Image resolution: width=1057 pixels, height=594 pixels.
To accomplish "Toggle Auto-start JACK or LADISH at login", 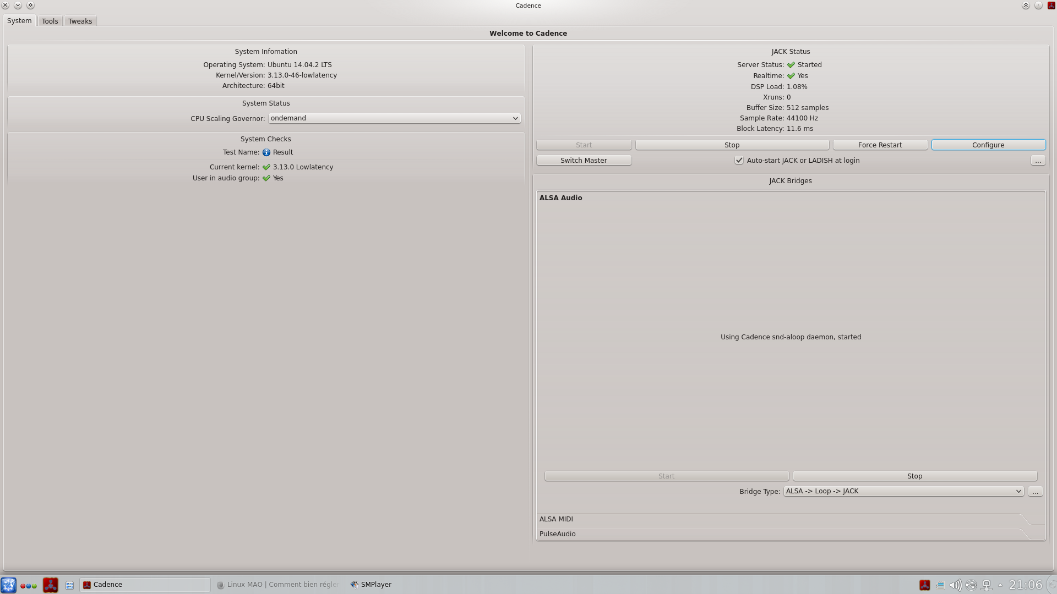I will pos(739,161).
